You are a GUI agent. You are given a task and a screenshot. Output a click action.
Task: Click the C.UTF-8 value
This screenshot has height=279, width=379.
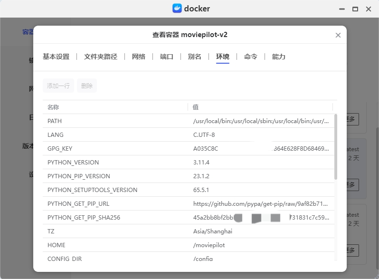click(x=204, y=135)
